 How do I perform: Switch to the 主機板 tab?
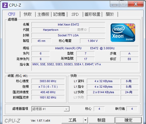(x=43, y=14)
